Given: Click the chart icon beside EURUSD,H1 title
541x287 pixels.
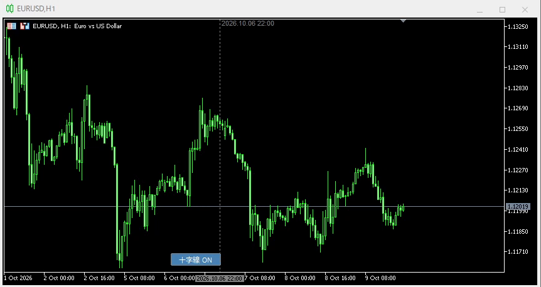Looking at the screenshot, I should click(10, 9).
